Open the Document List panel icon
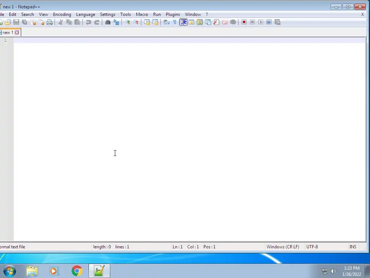Image resolution: width=370 pixels, height=278 pixels. (208, 22)
